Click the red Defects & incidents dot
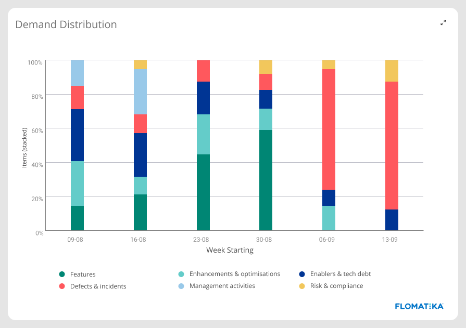The width and height of the screenshot is (466, 328). click(61, 286)
